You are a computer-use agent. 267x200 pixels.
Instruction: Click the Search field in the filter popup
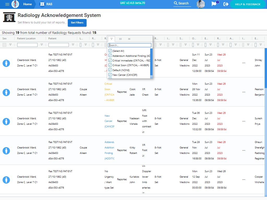tap(130, 45)
